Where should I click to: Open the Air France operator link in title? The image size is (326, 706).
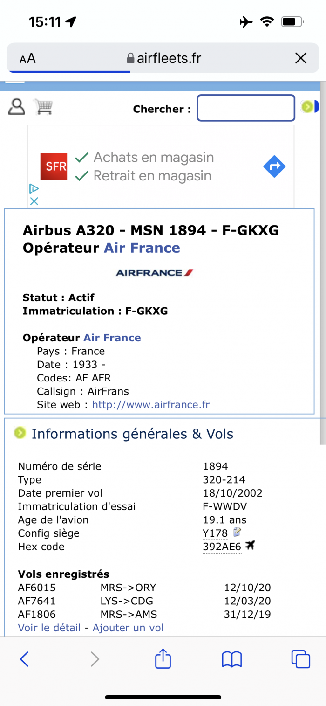[x=142, y=248]
